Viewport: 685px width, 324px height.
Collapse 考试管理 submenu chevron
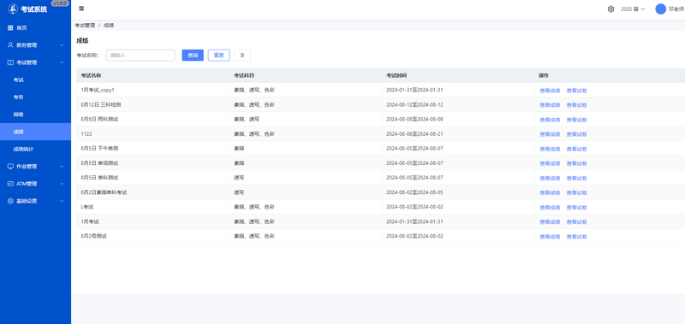[62, 62]
